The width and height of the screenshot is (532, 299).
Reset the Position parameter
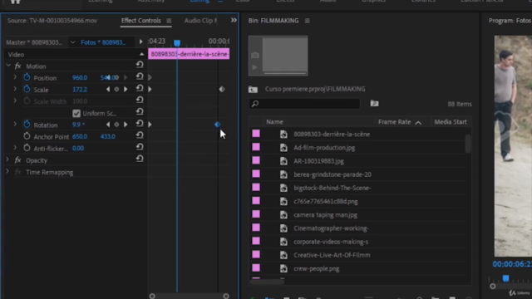click(x=140, y=77)
